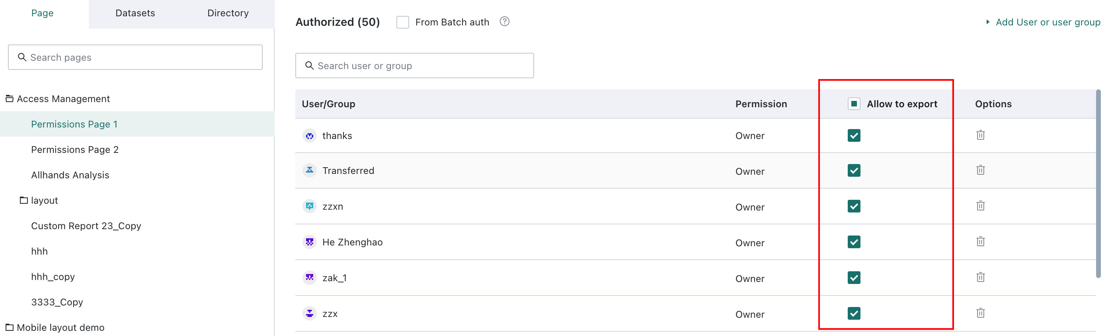Click He Zhenghao's avatar icon
Screen dimensions: 1112x336
(x=310, y=242)
